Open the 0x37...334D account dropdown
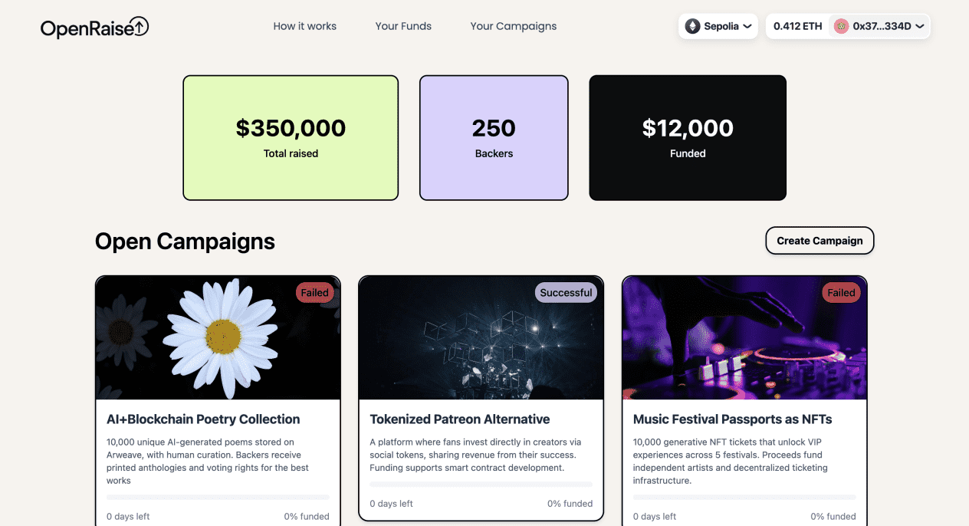The image size is (969, 526). (879, 26)
